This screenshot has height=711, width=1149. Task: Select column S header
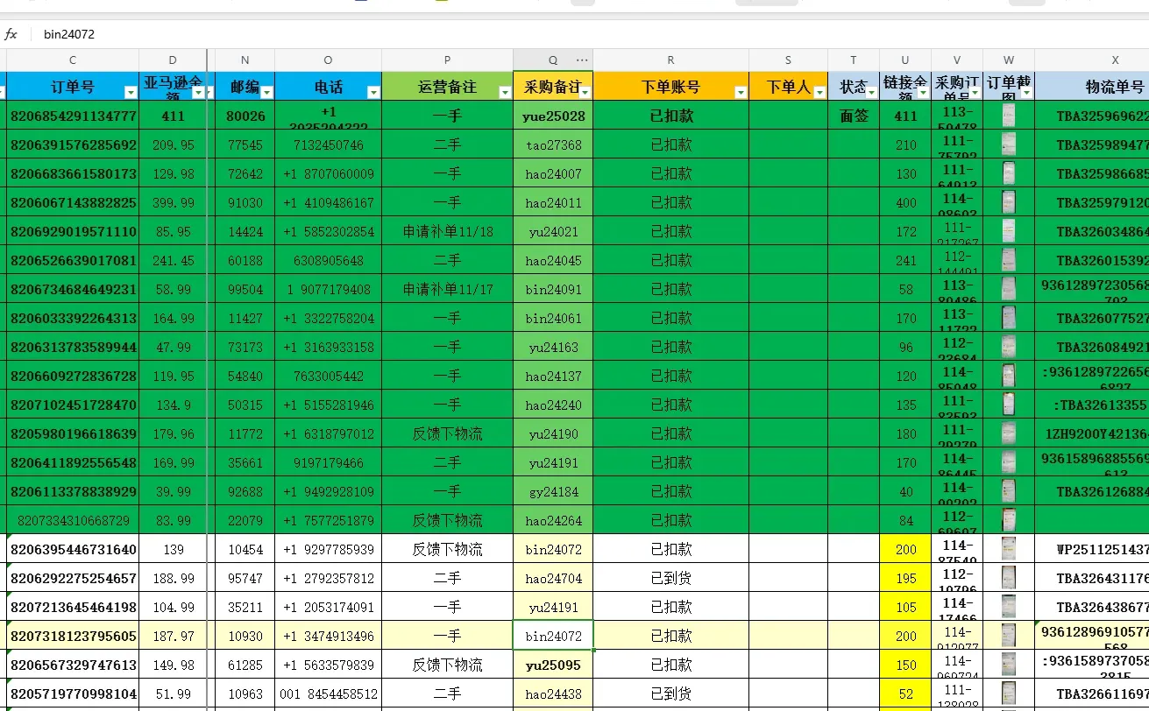pos(788,60)
